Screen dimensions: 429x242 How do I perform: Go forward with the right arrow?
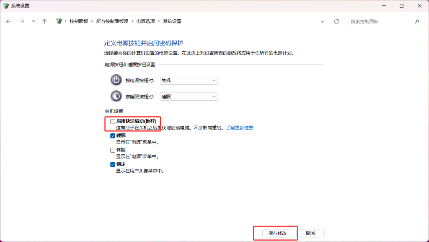coord(22,21)
